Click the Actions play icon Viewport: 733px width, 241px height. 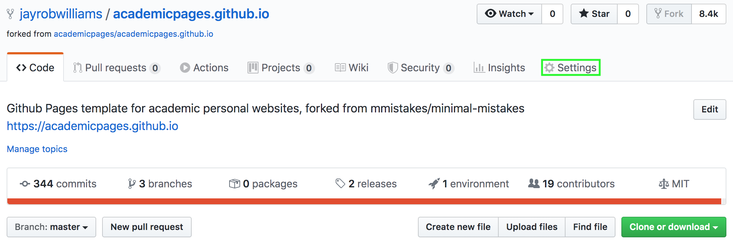185,68
